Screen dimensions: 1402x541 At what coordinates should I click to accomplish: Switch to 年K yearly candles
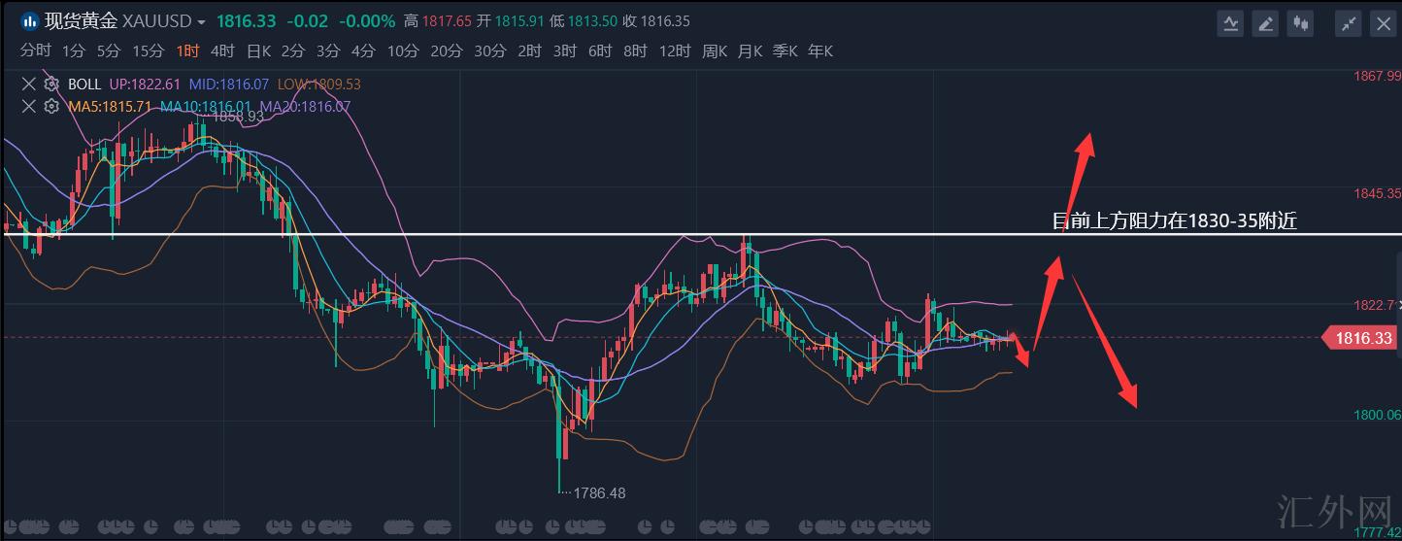[820, 51]
